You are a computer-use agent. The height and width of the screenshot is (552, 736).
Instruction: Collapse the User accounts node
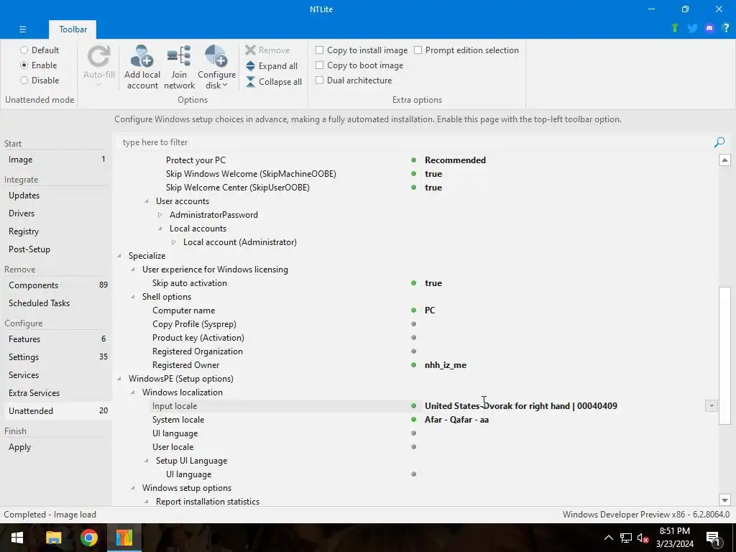(147, 201)
